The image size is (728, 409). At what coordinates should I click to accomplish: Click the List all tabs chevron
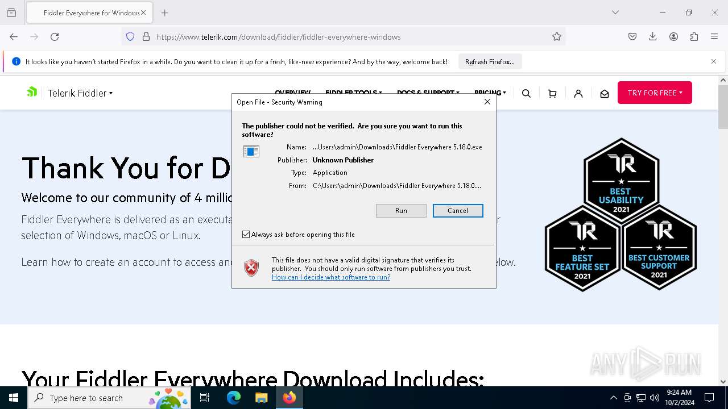click(615, 12)
